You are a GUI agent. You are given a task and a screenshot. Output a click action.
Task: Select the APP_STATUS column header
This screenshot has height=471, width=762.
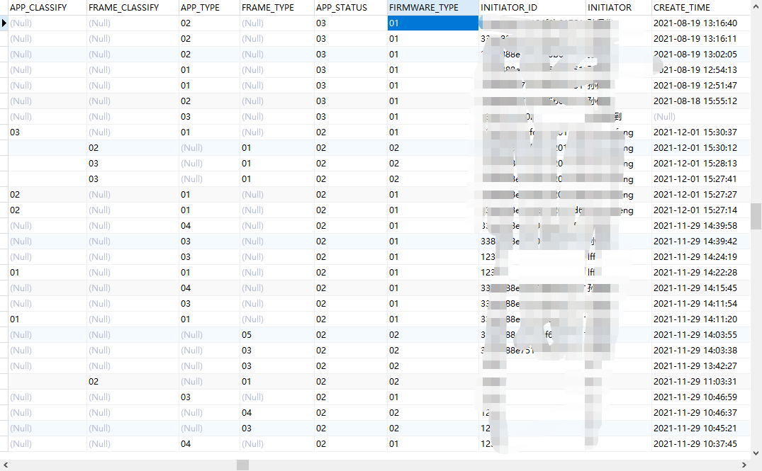(x=351, y=8)
